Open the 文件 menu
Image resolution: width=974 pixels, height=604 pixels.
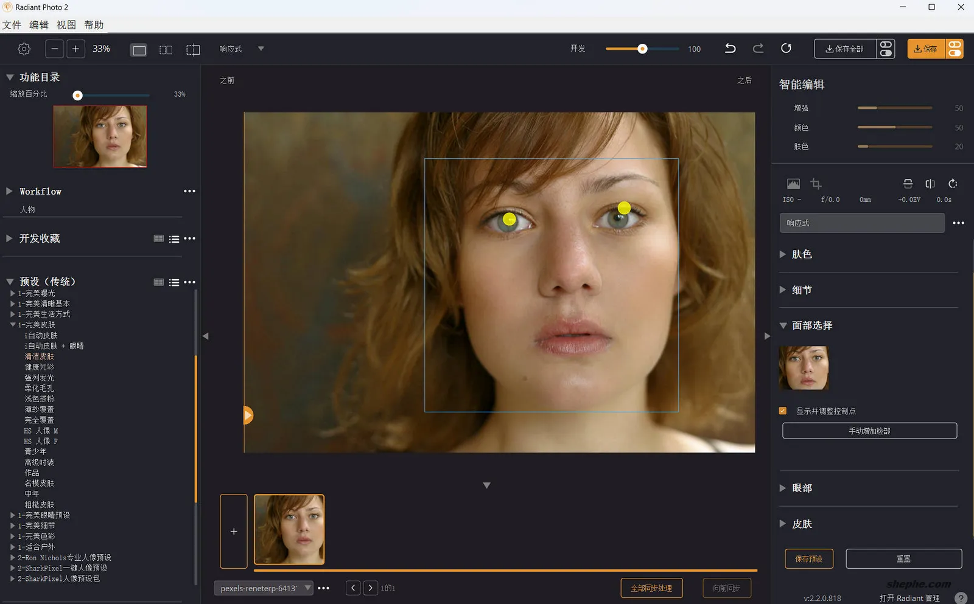(x=12, y=25)
